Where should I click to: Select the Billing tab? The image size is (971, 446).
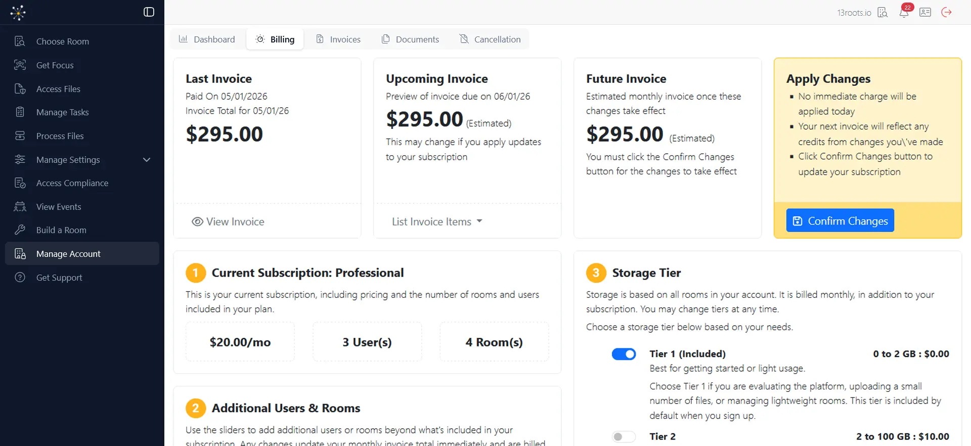click(x=275, y=39)
